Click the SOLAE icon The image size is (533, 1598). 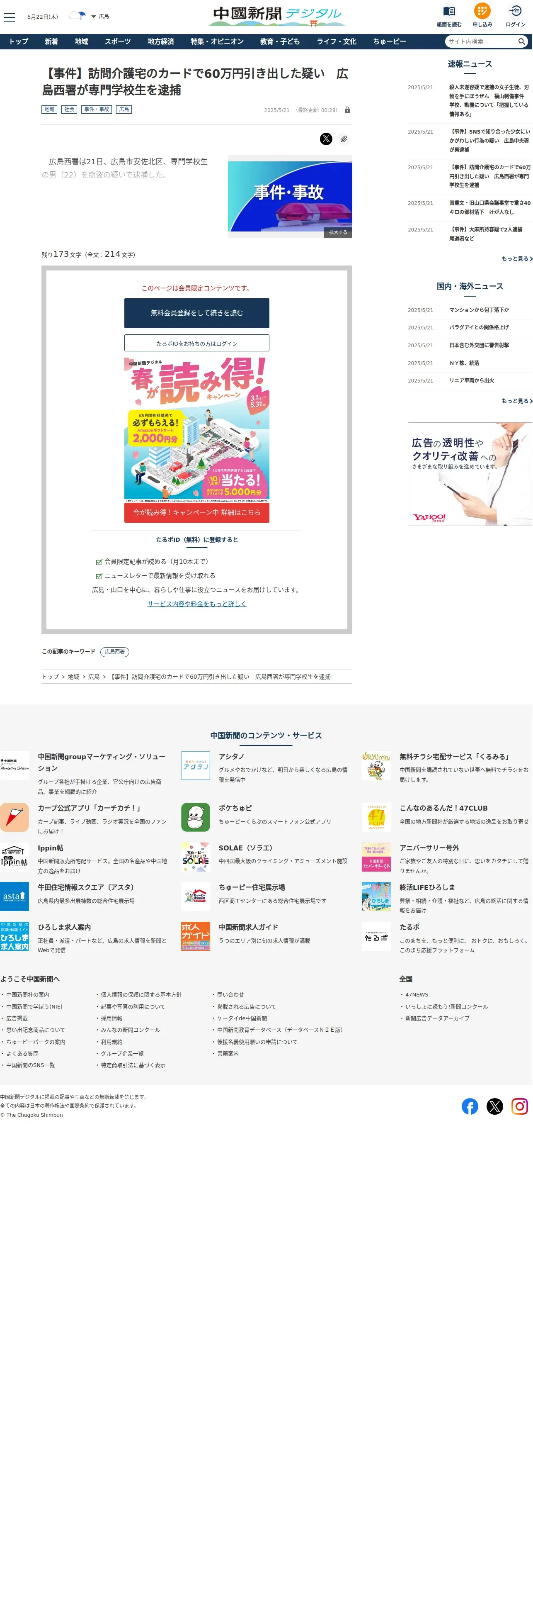click(x=195, y=857)
